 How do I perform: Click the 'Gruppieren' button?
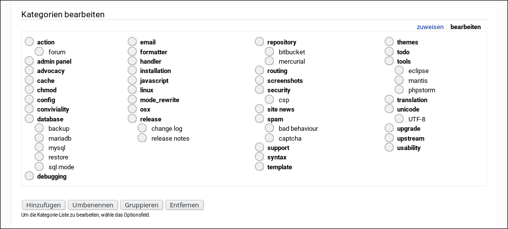tap(142, 205)
